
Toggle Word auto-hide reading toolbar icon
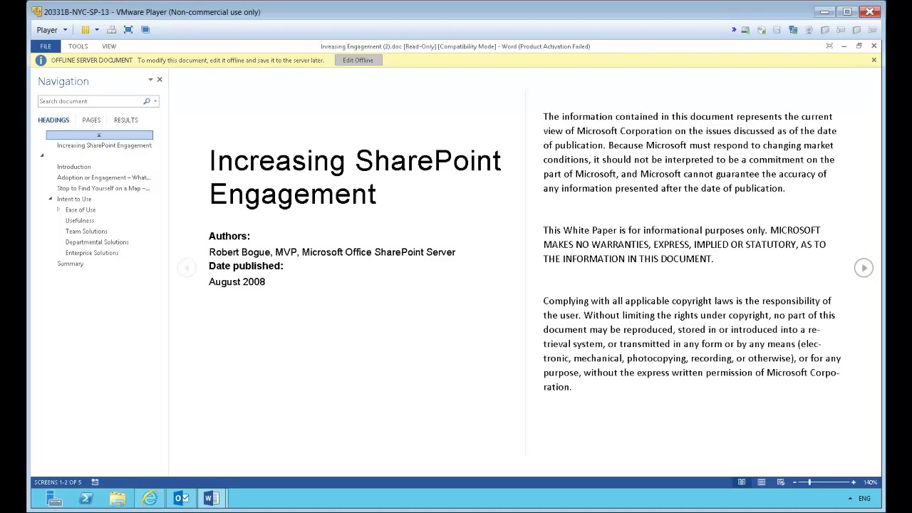[x=829, y=46]
